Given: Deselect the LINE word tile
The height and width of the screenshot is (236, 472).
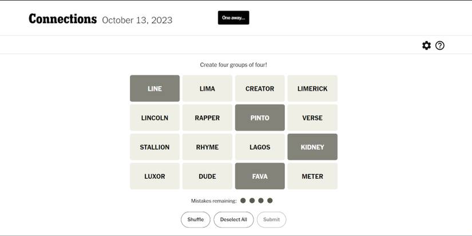Looking at the screenshot, I should (x=154, y=89).
